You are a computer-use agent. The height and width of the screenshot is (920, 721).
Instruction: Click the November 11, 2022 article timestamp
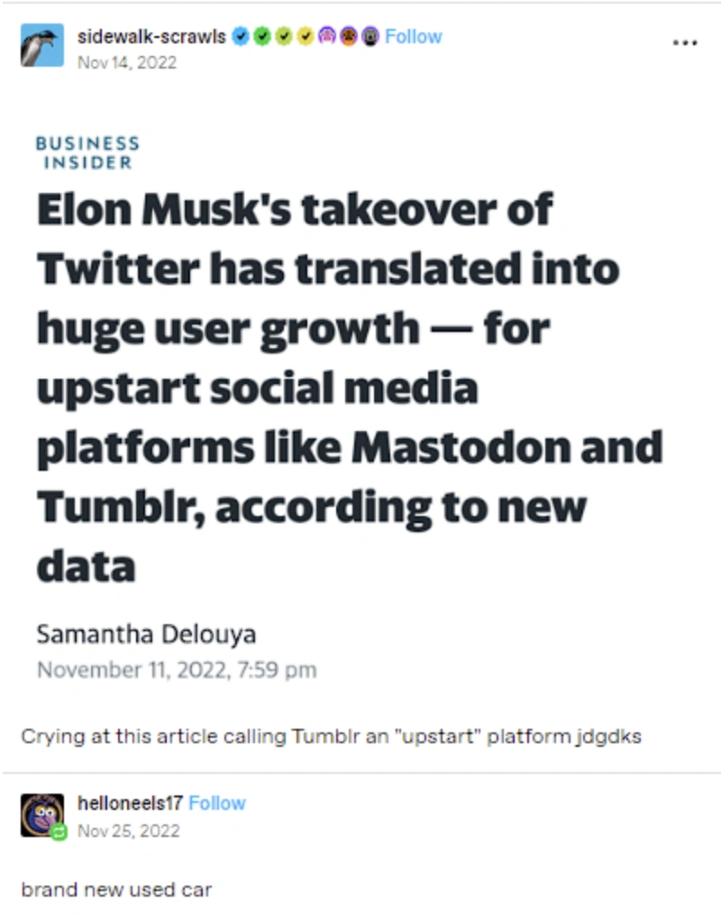[x=177, y=670]
